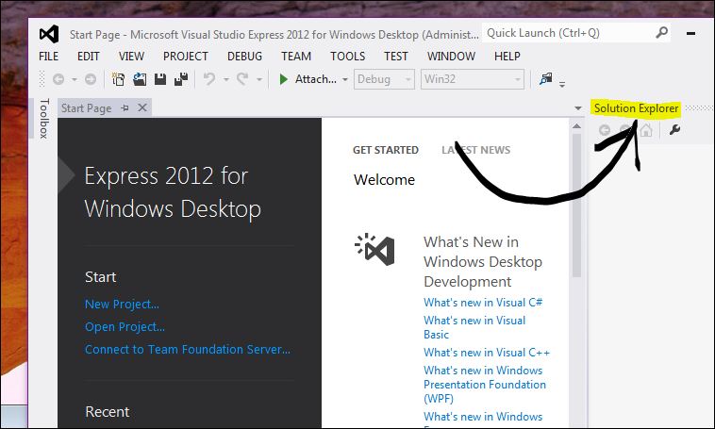Image resolution: width=715 pixels, height=429 pixels.
Task: Click Connect to Team Foundation Server link
Action: (188, 349)
